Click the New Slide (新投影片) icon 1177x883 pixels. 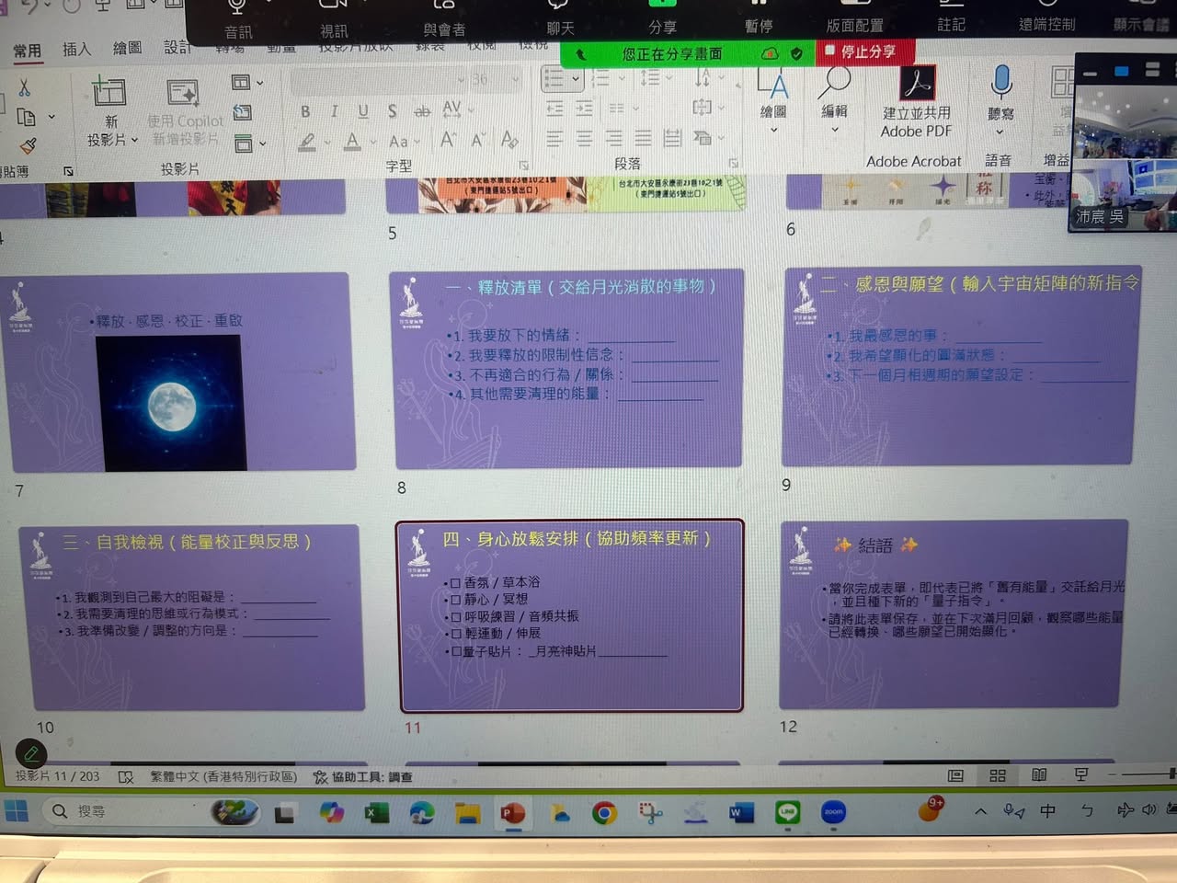tap(109, 93)
